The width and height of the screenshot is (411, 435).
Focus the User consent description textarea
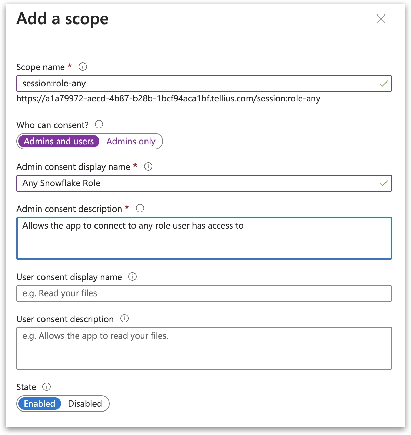click(203, 349)
